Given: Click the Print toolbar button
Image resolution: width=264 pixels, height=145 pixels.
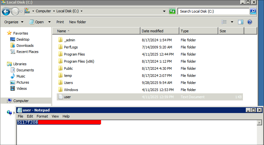Looking at the screenshot, I should pyautogui.click(x=60, y=22).
